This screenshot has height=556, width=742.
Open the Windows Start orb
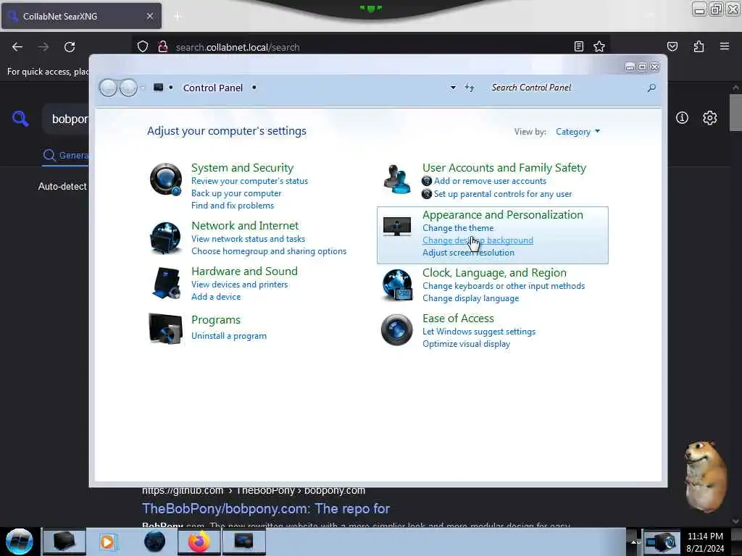click(x=20, y=542)
